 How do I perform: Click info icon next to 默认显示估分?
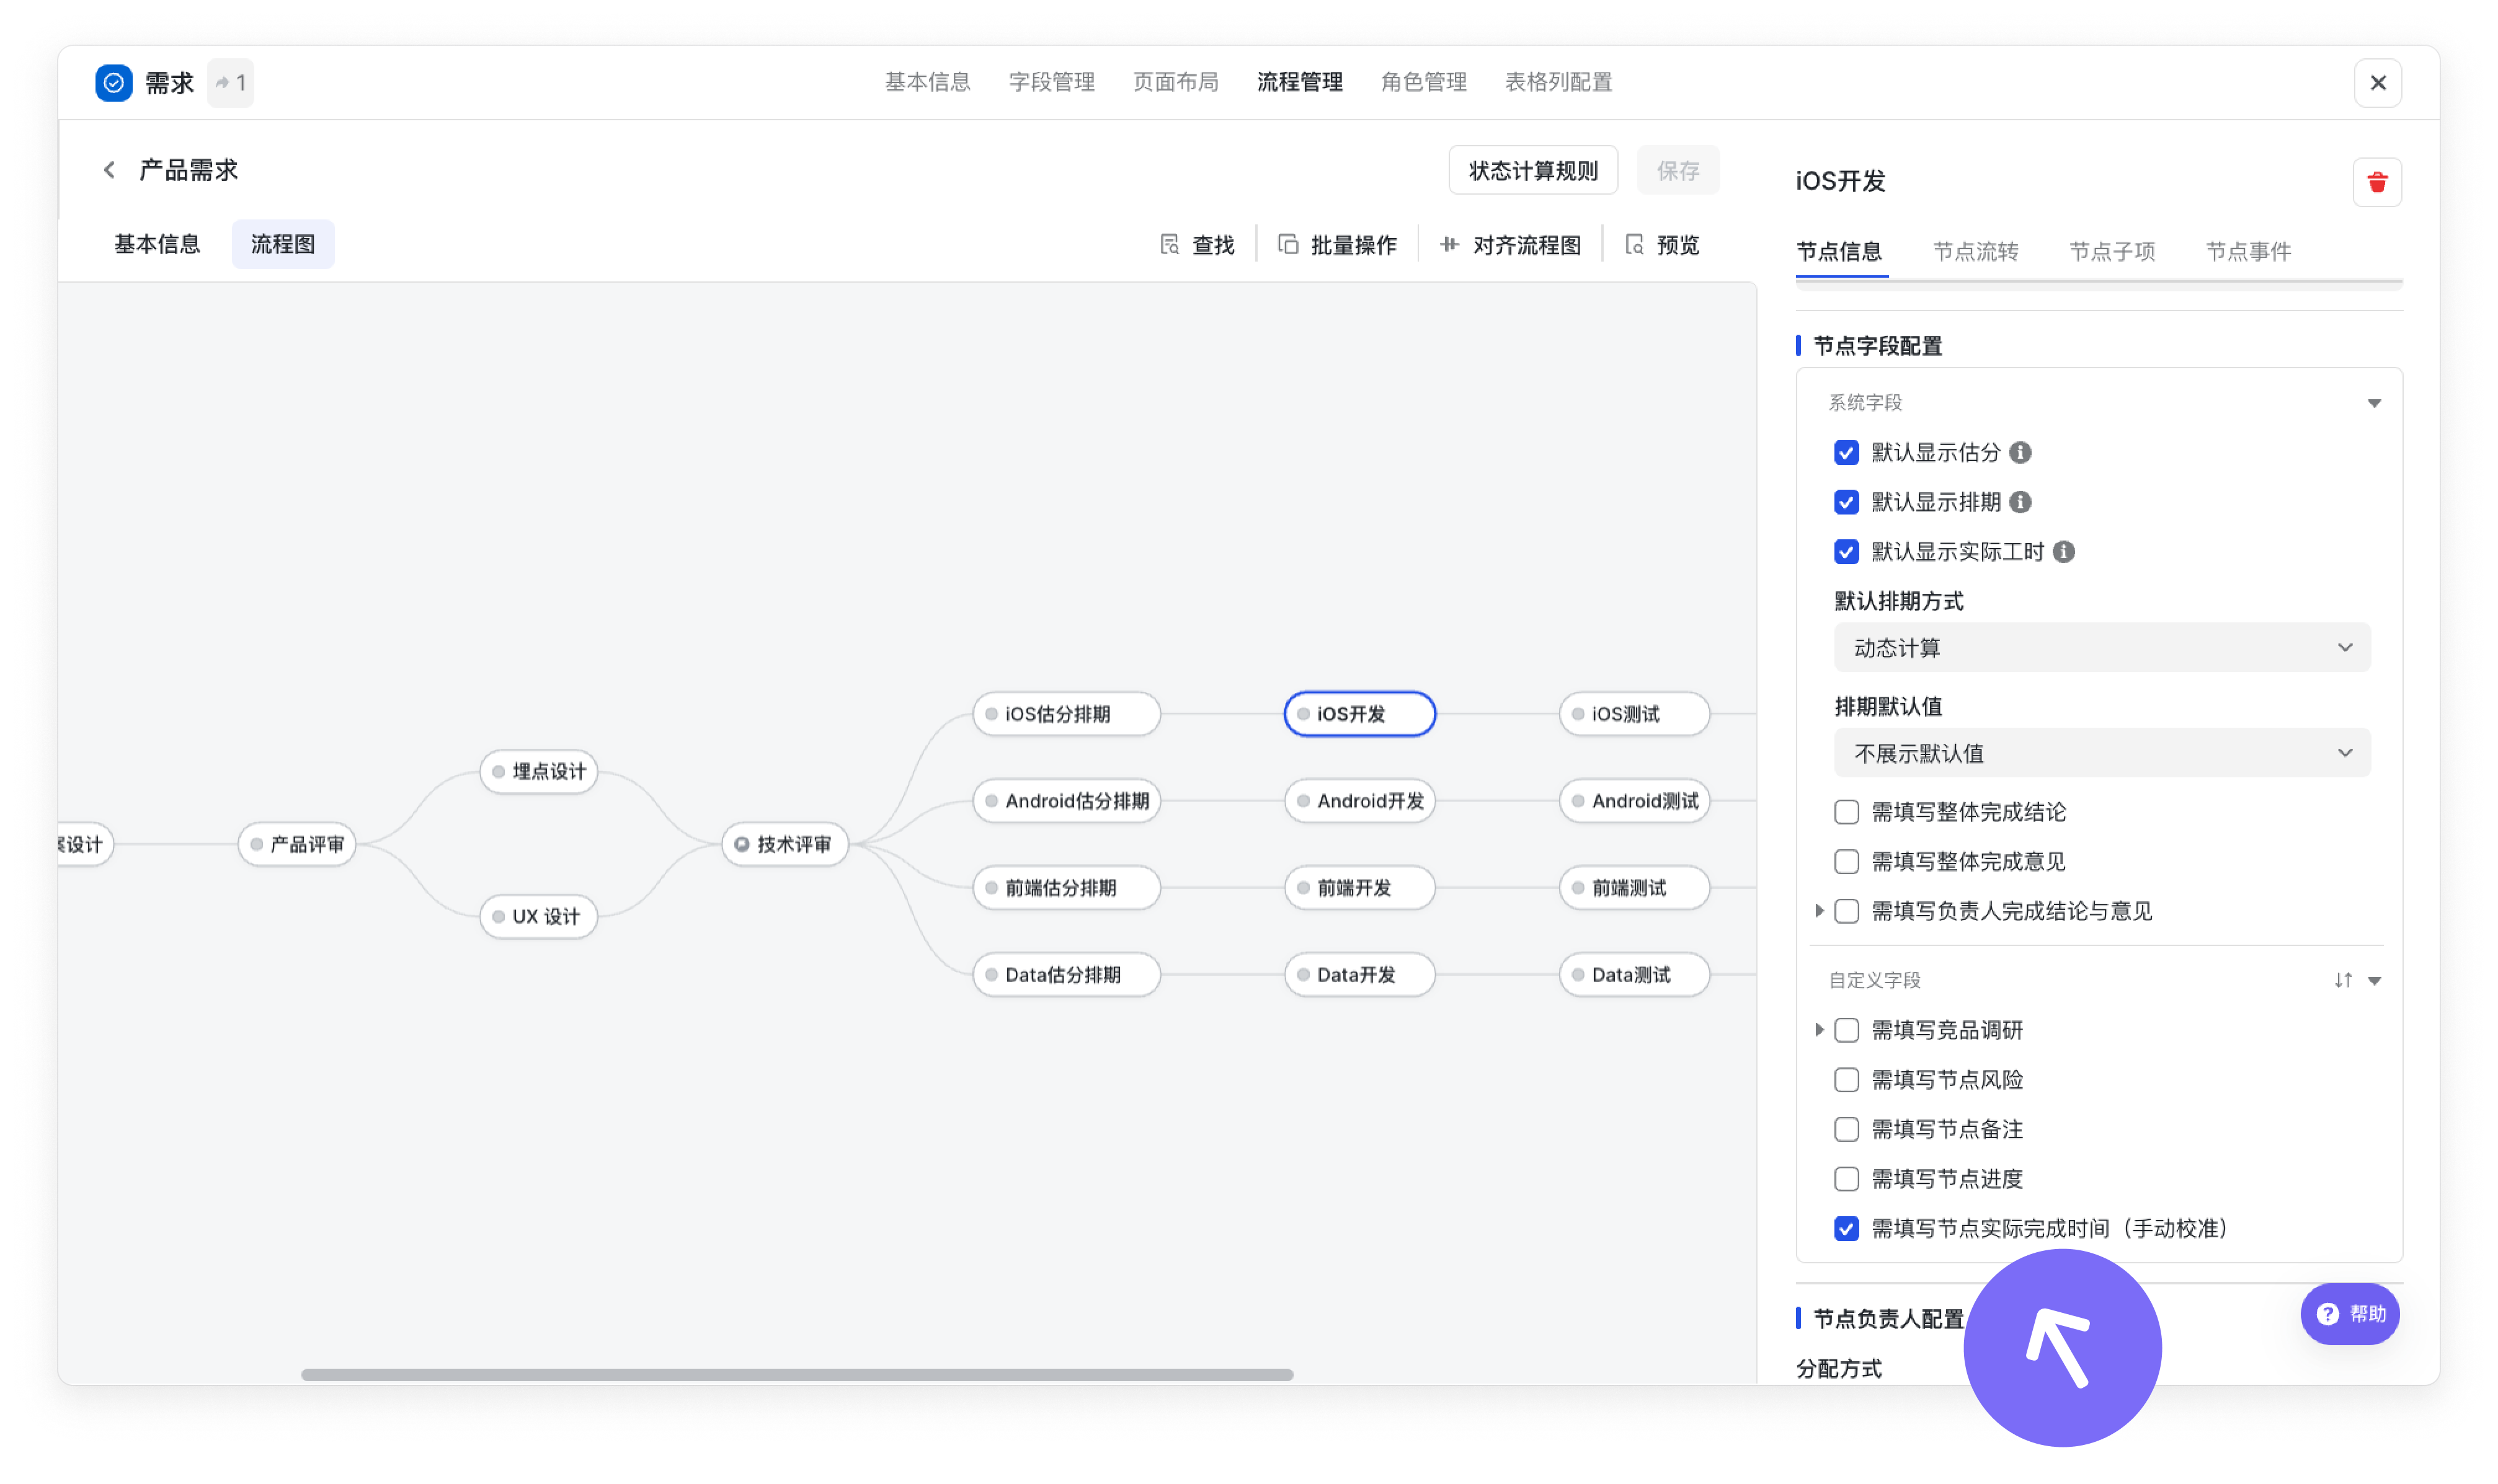point(2020,453)
